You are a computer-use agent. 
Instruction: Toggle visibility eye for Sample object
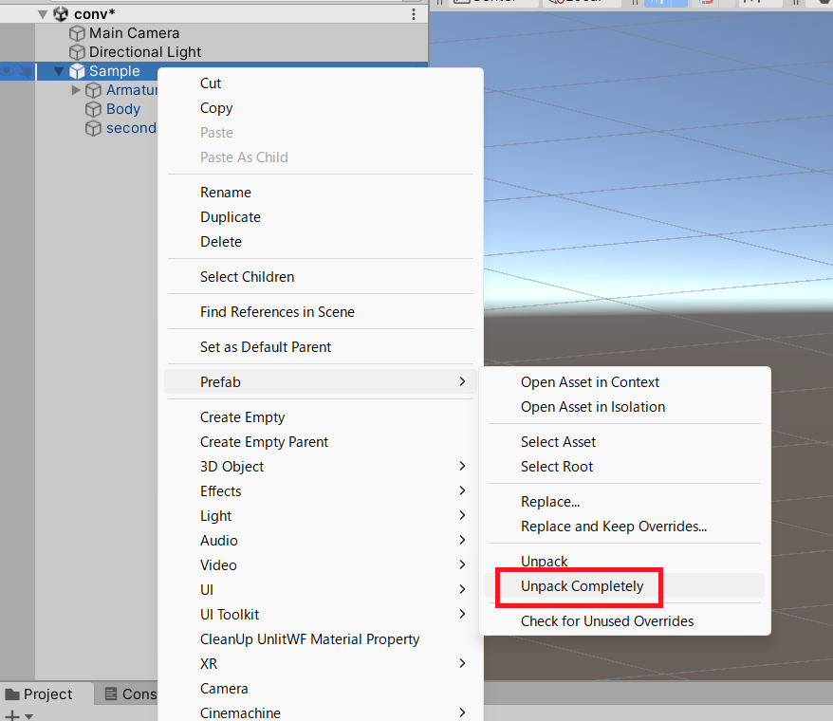pyautogui.click(x=8, y=71)
